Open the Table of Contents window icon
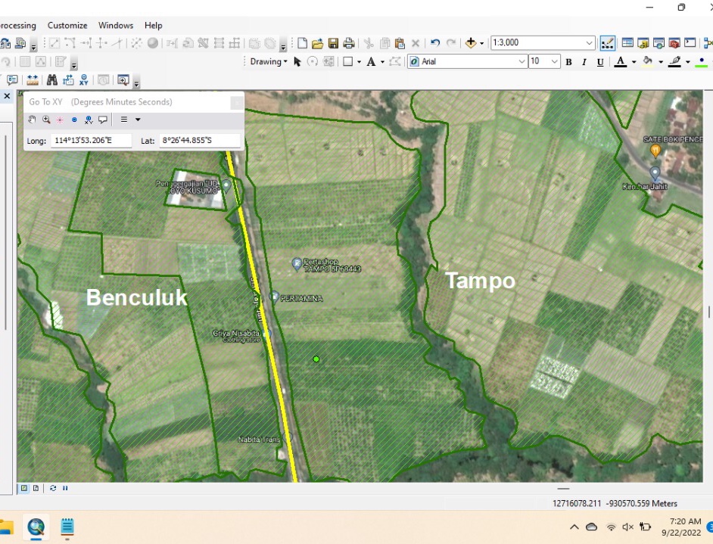This screenshot has width=713, height=544. click(x=627, y=43)
